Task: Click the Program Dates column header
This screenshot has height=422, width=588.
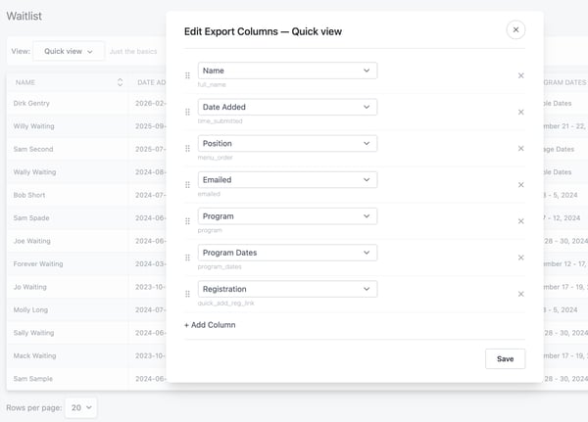Action: (x=564, y=82)
